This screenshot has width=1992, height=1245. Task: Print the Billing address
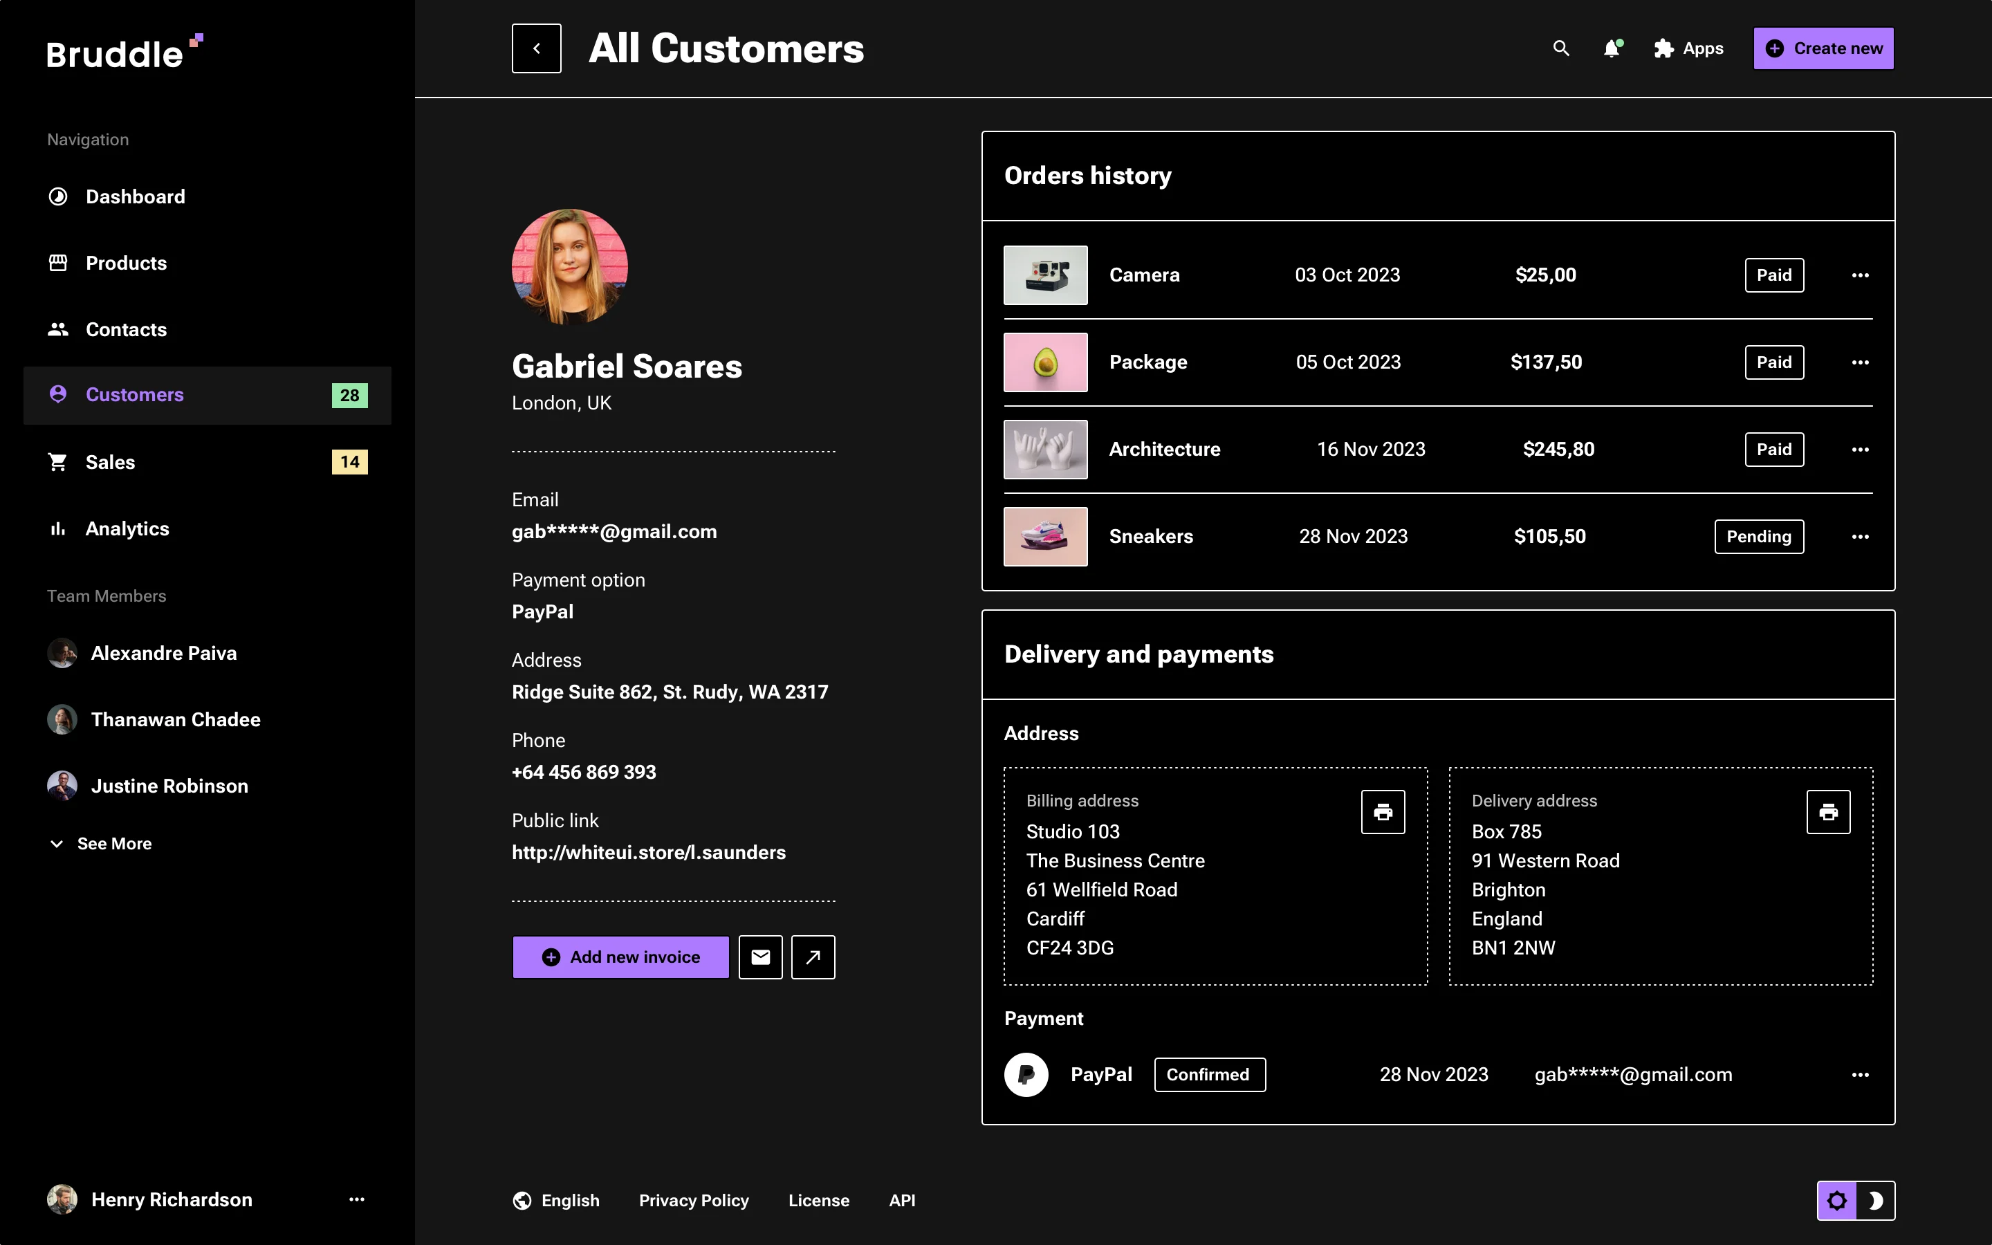click(1382, 812)
